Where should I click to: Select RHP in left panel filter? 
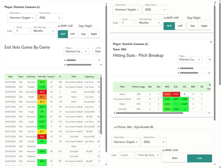click(63, 34)
